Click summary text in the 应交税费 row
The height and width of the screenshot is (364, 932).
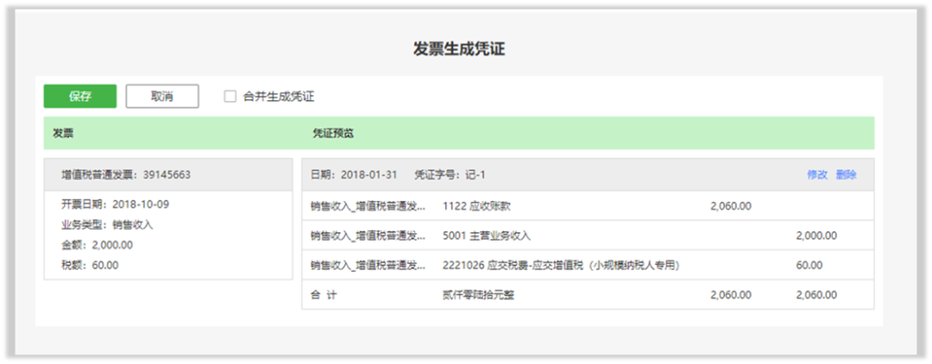[x=368, y=266]
